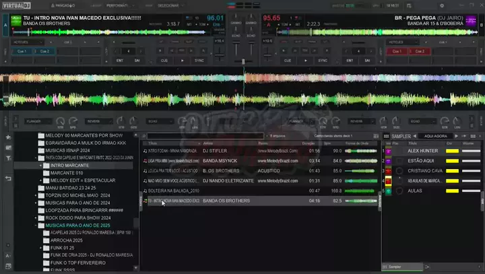
Task: Open VirtualDJ settings gear
Action: coord(442,5)
